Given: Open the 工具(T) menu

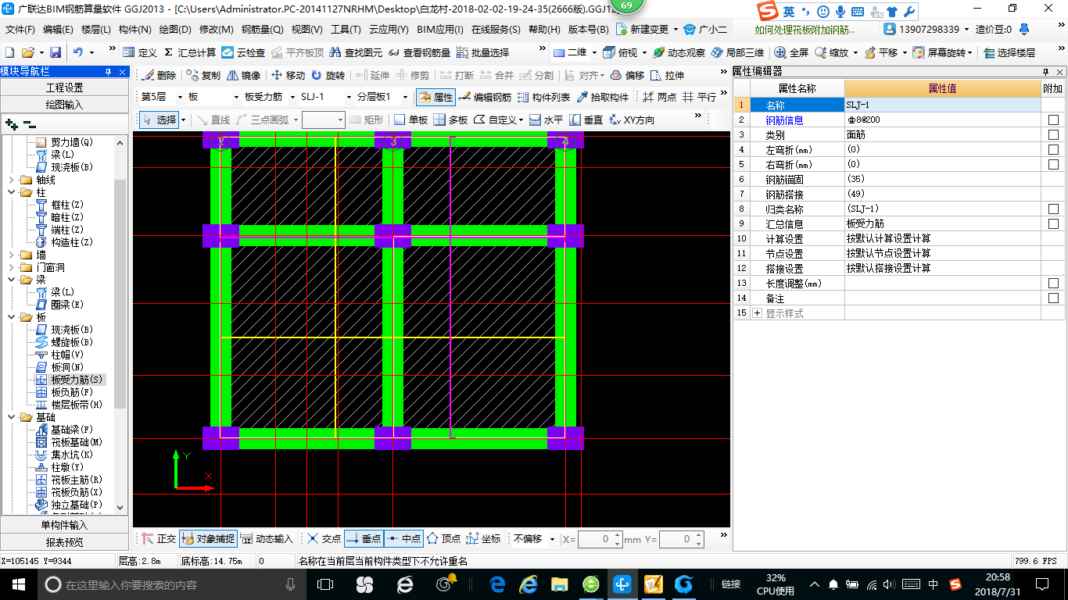Looking at the screenshot, I should click(x=346, y=29).
